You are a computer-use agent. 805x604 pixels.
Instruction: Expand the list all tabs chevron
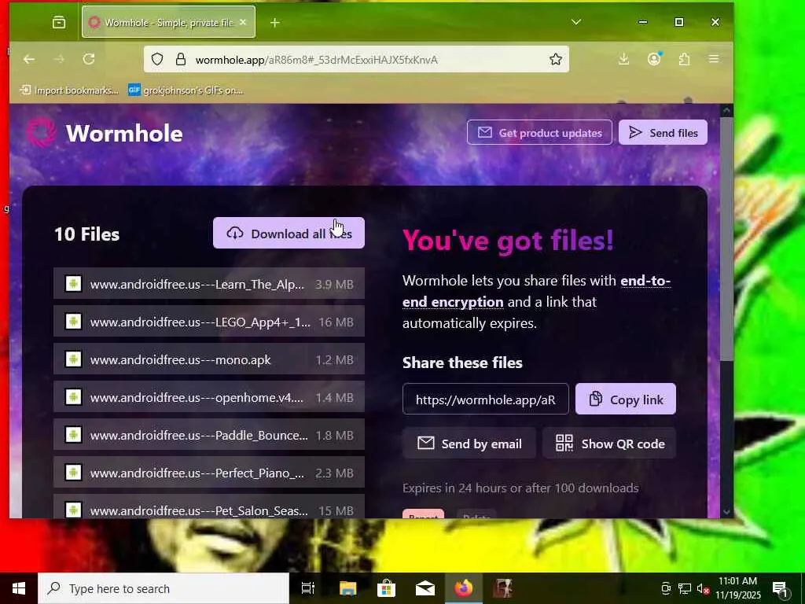(576, 22)
